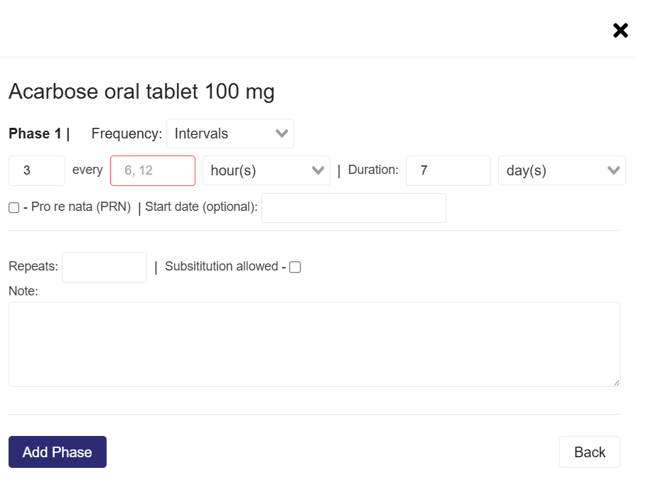Click the Duration: label text

(373, 170)
